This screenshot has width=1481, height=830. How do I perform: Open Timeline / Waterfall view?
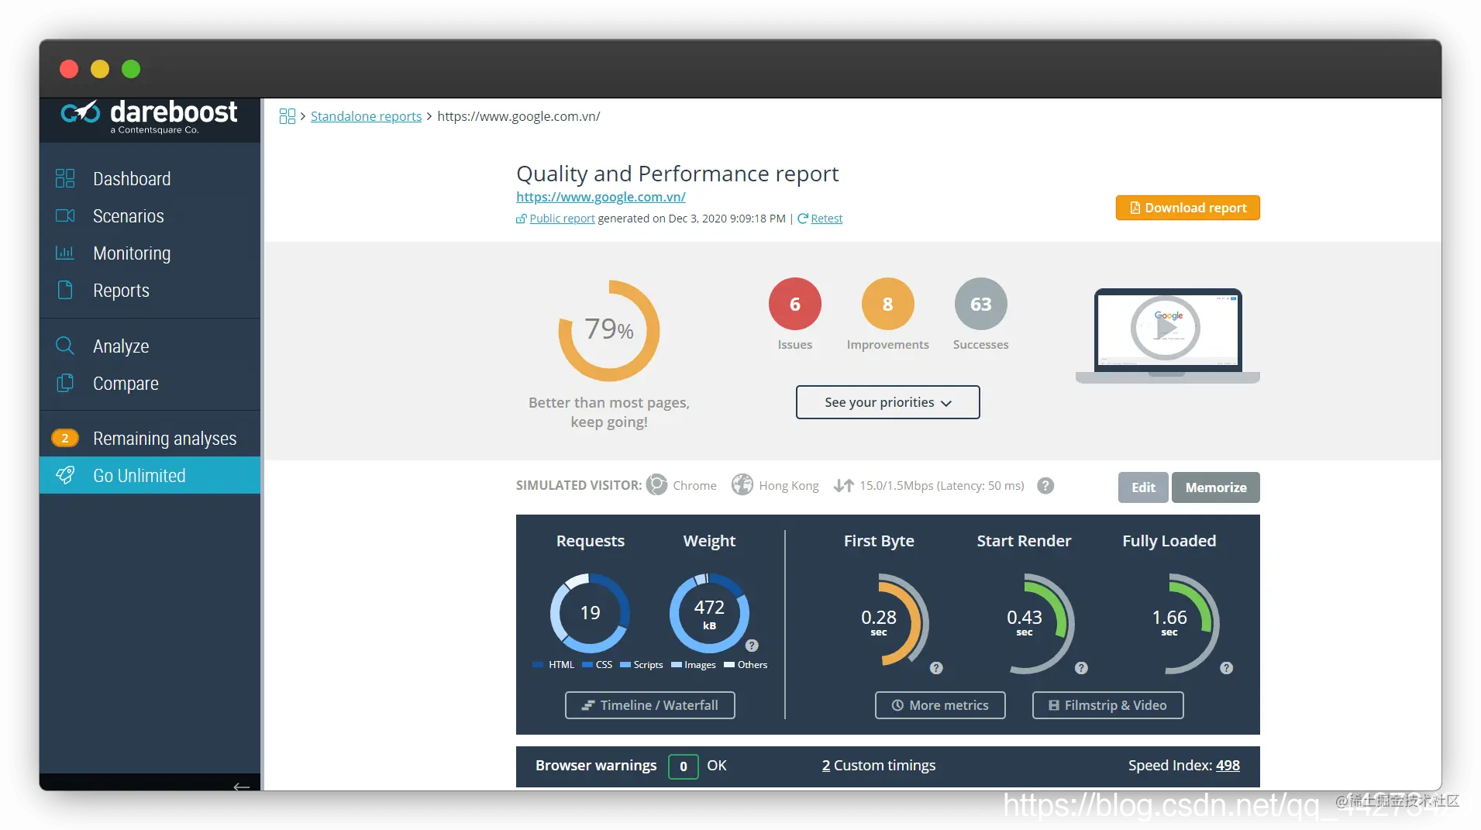pyautogui.click(x=650, y=705)
